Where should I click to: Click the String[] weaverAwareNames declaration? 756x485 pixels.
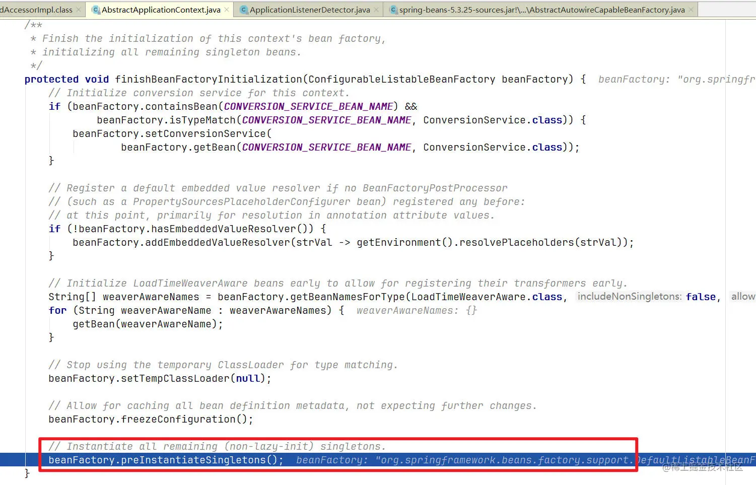pyautogui.click(x=124, y=297)
